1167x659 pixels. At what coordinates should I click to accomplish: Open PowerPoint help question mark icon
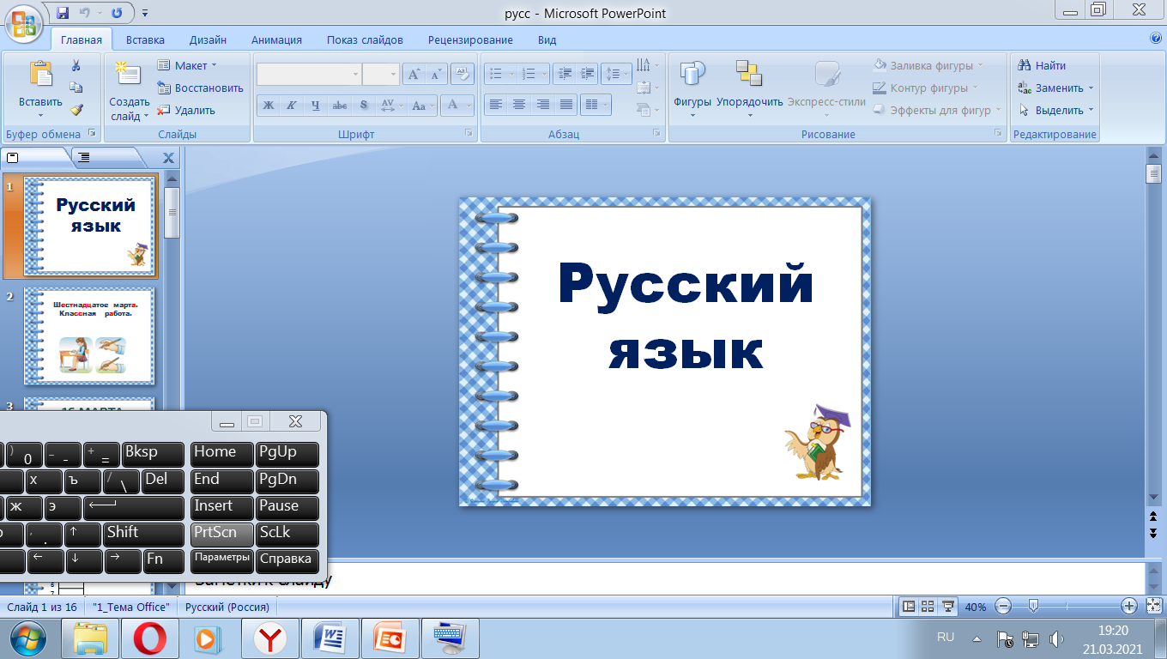(x=1155, y=39)
